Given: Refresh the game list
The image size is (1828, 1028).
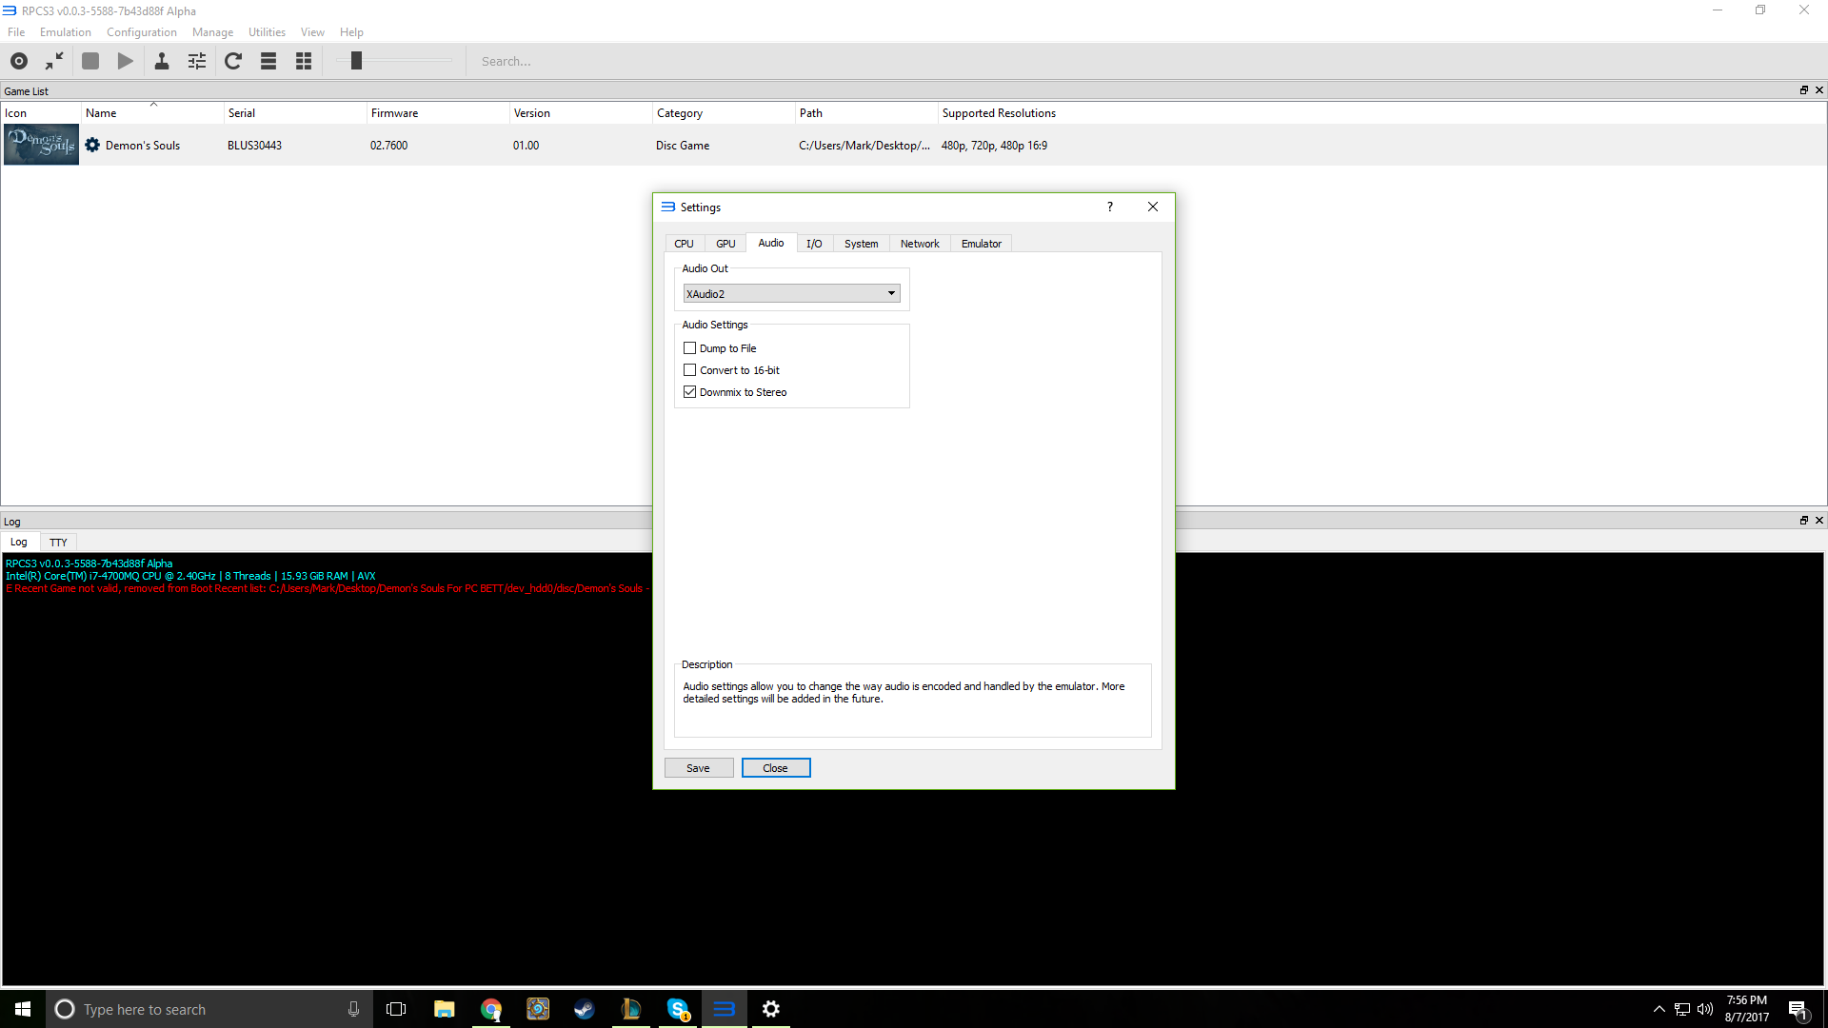Looking at the screenshot, I should coord(233,61).
